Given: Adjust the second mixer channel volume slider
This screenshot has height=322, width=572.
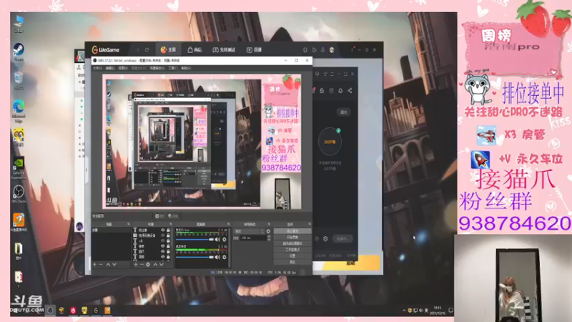Looking at the screenshot, I should 194,257.
